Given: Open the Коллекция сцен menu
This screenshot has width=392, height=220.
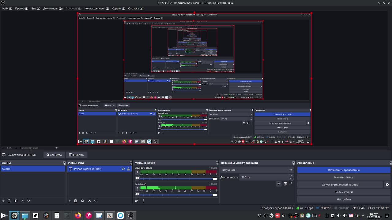Looking at the screenshot, I should [96, 9].
